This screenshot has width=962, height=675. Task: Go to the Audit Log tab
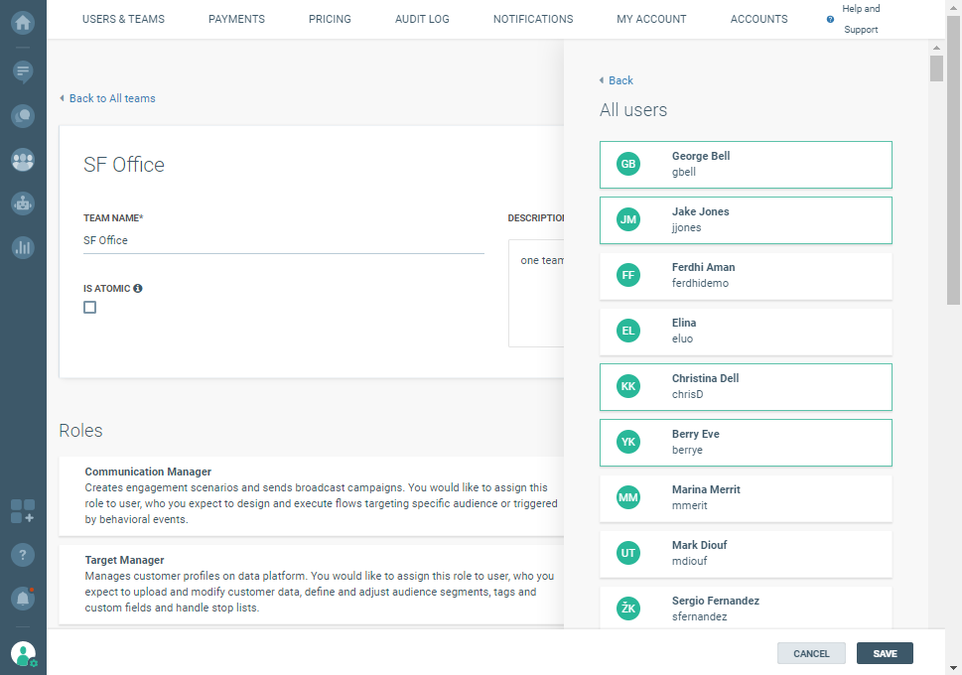coord(422,19)
